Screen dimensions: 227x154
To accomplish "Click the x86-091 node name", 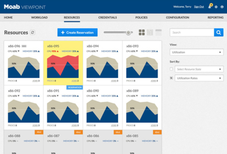I will (53, 91).
